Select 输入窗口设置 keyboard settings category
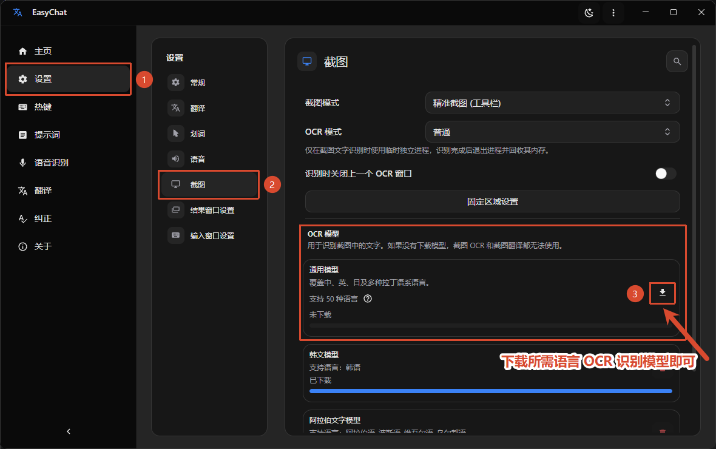 [x=209, y=235]
